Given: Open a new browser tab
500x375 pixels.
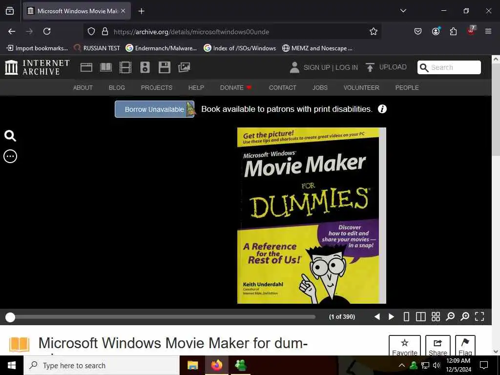Looking at the screenshot, I should click(141, 11).
